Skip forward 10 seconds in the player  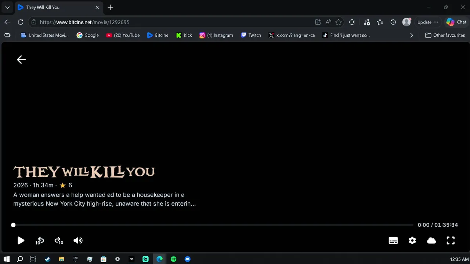(59, 241)
